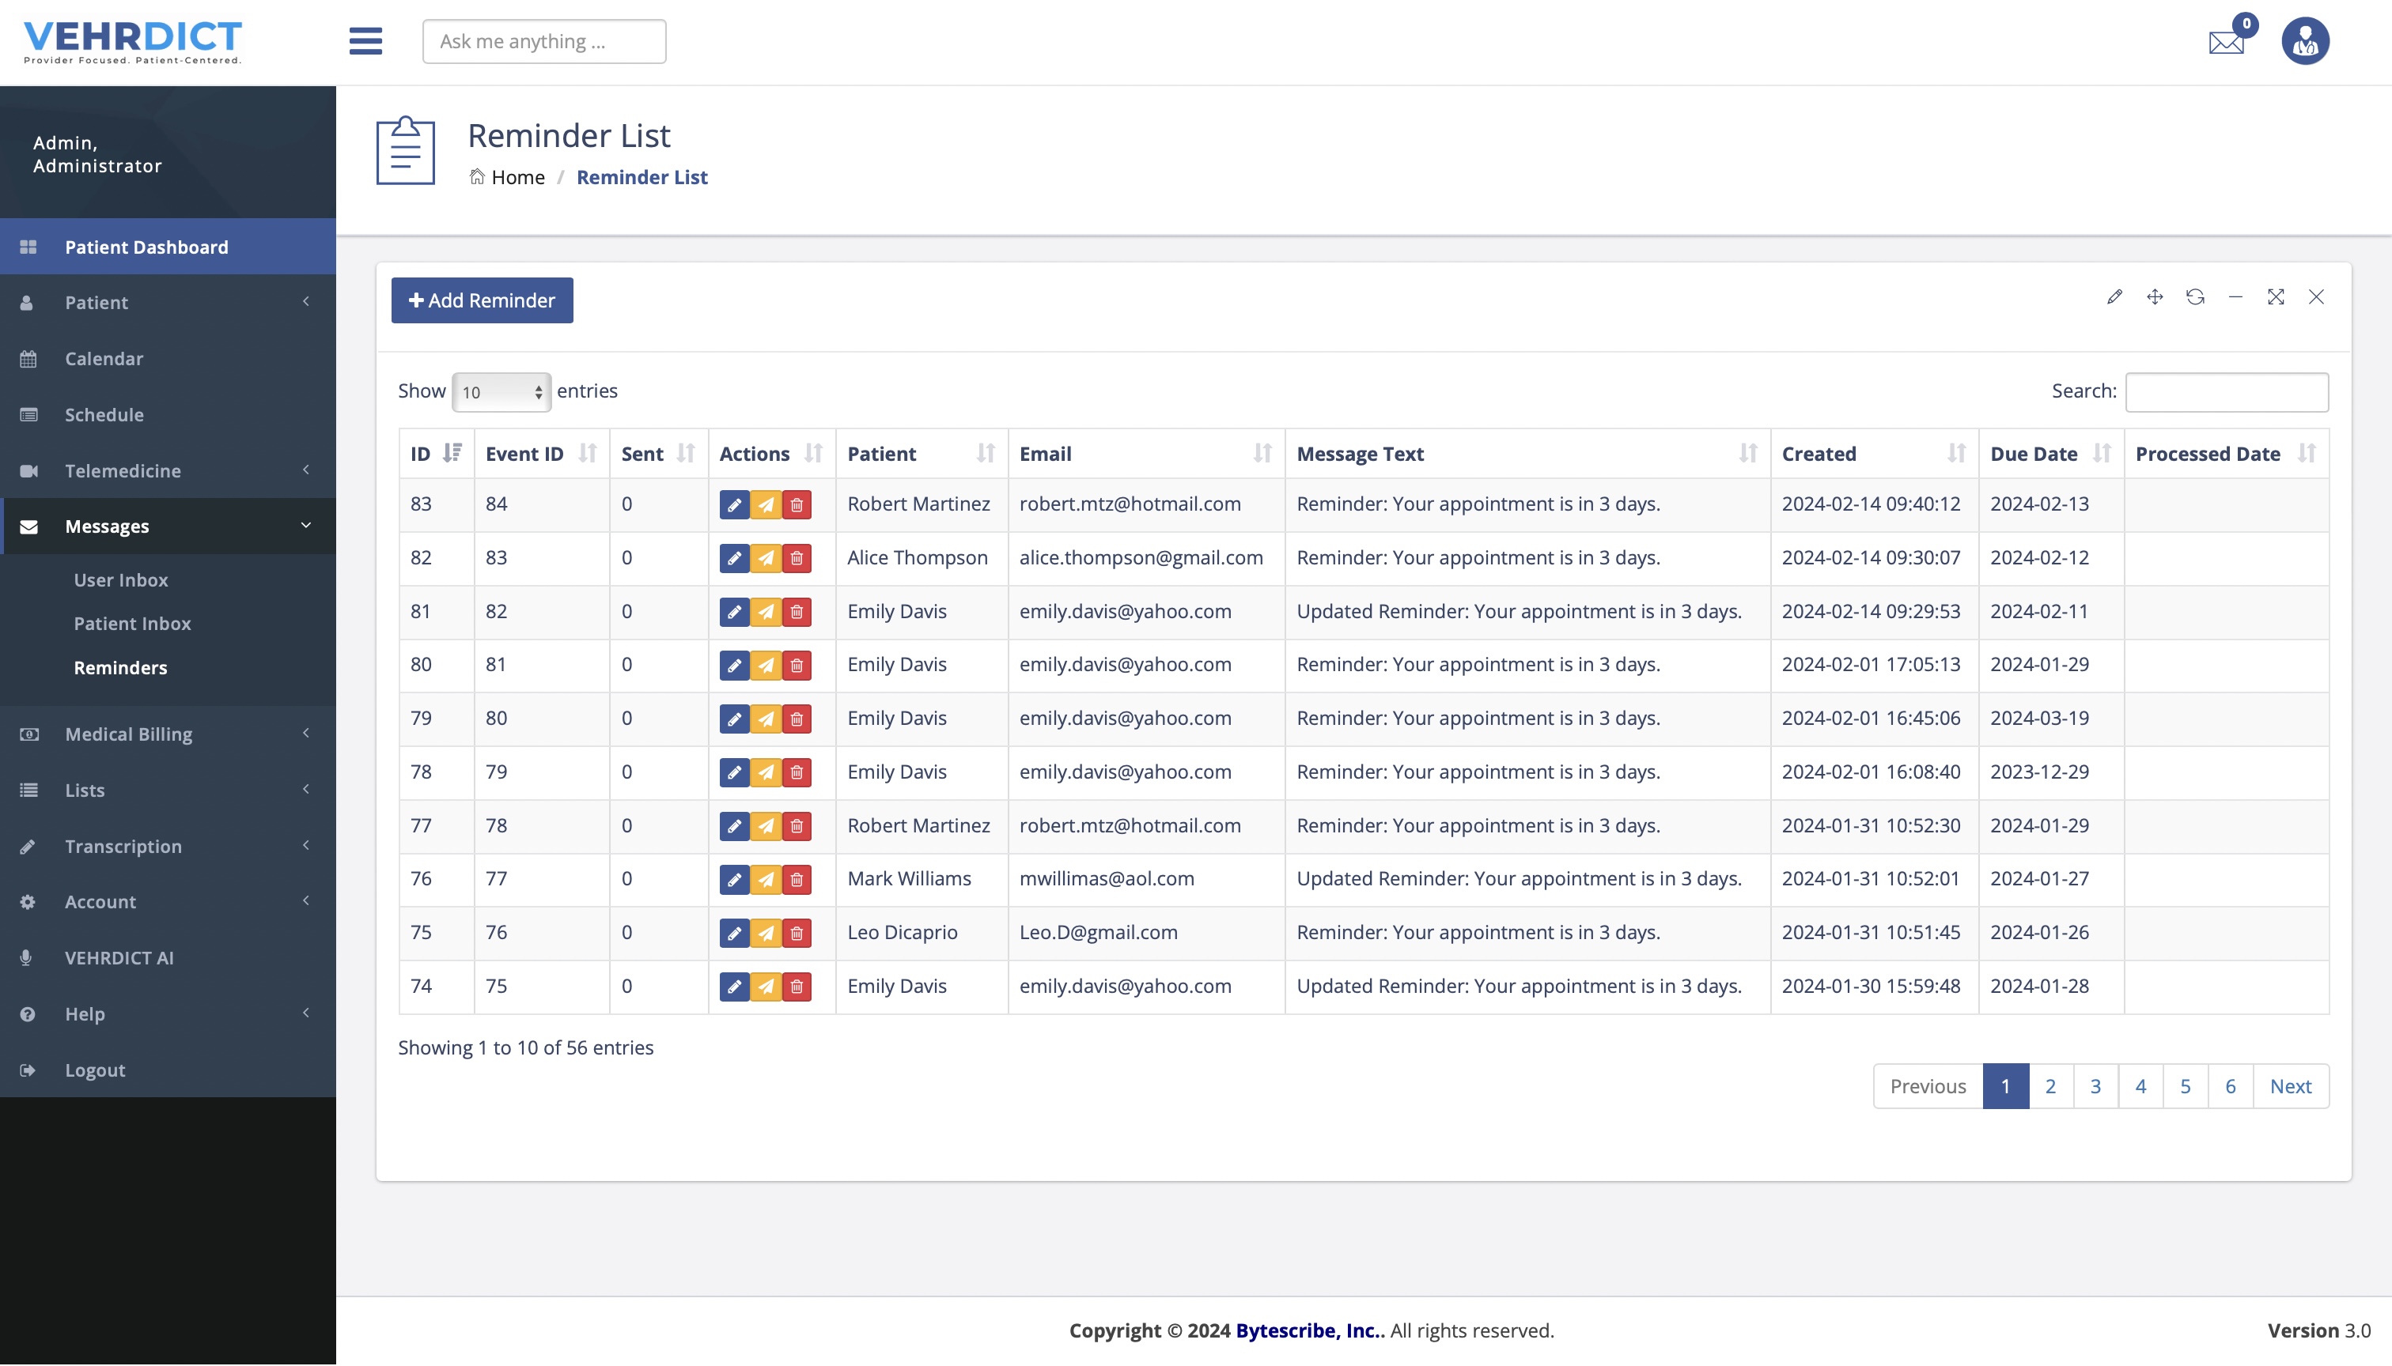This screenshot has width=2392, height=1366.
Task: Open Patient Inbox in sidebar
Action: [x=132, y=624]
